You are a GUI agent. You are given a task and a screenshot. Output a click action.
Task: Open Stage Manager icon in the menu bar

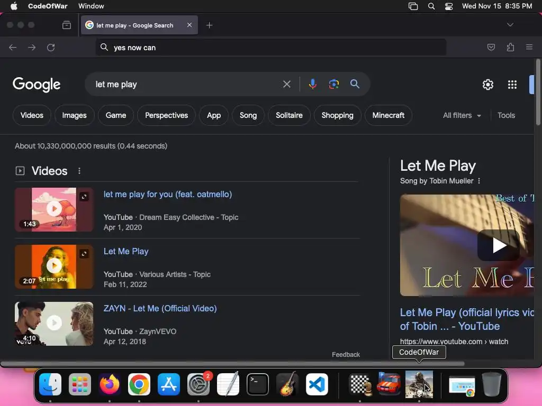click(413, 6)
